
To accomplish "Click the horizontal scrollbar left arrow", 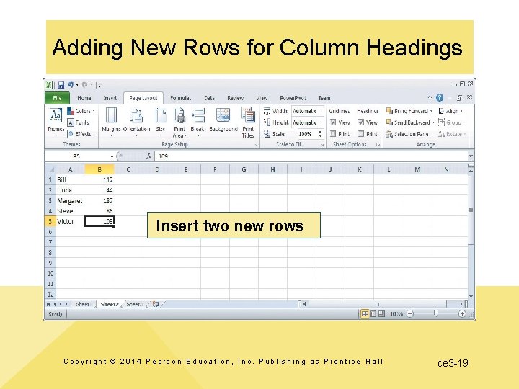I will (304, 304).
